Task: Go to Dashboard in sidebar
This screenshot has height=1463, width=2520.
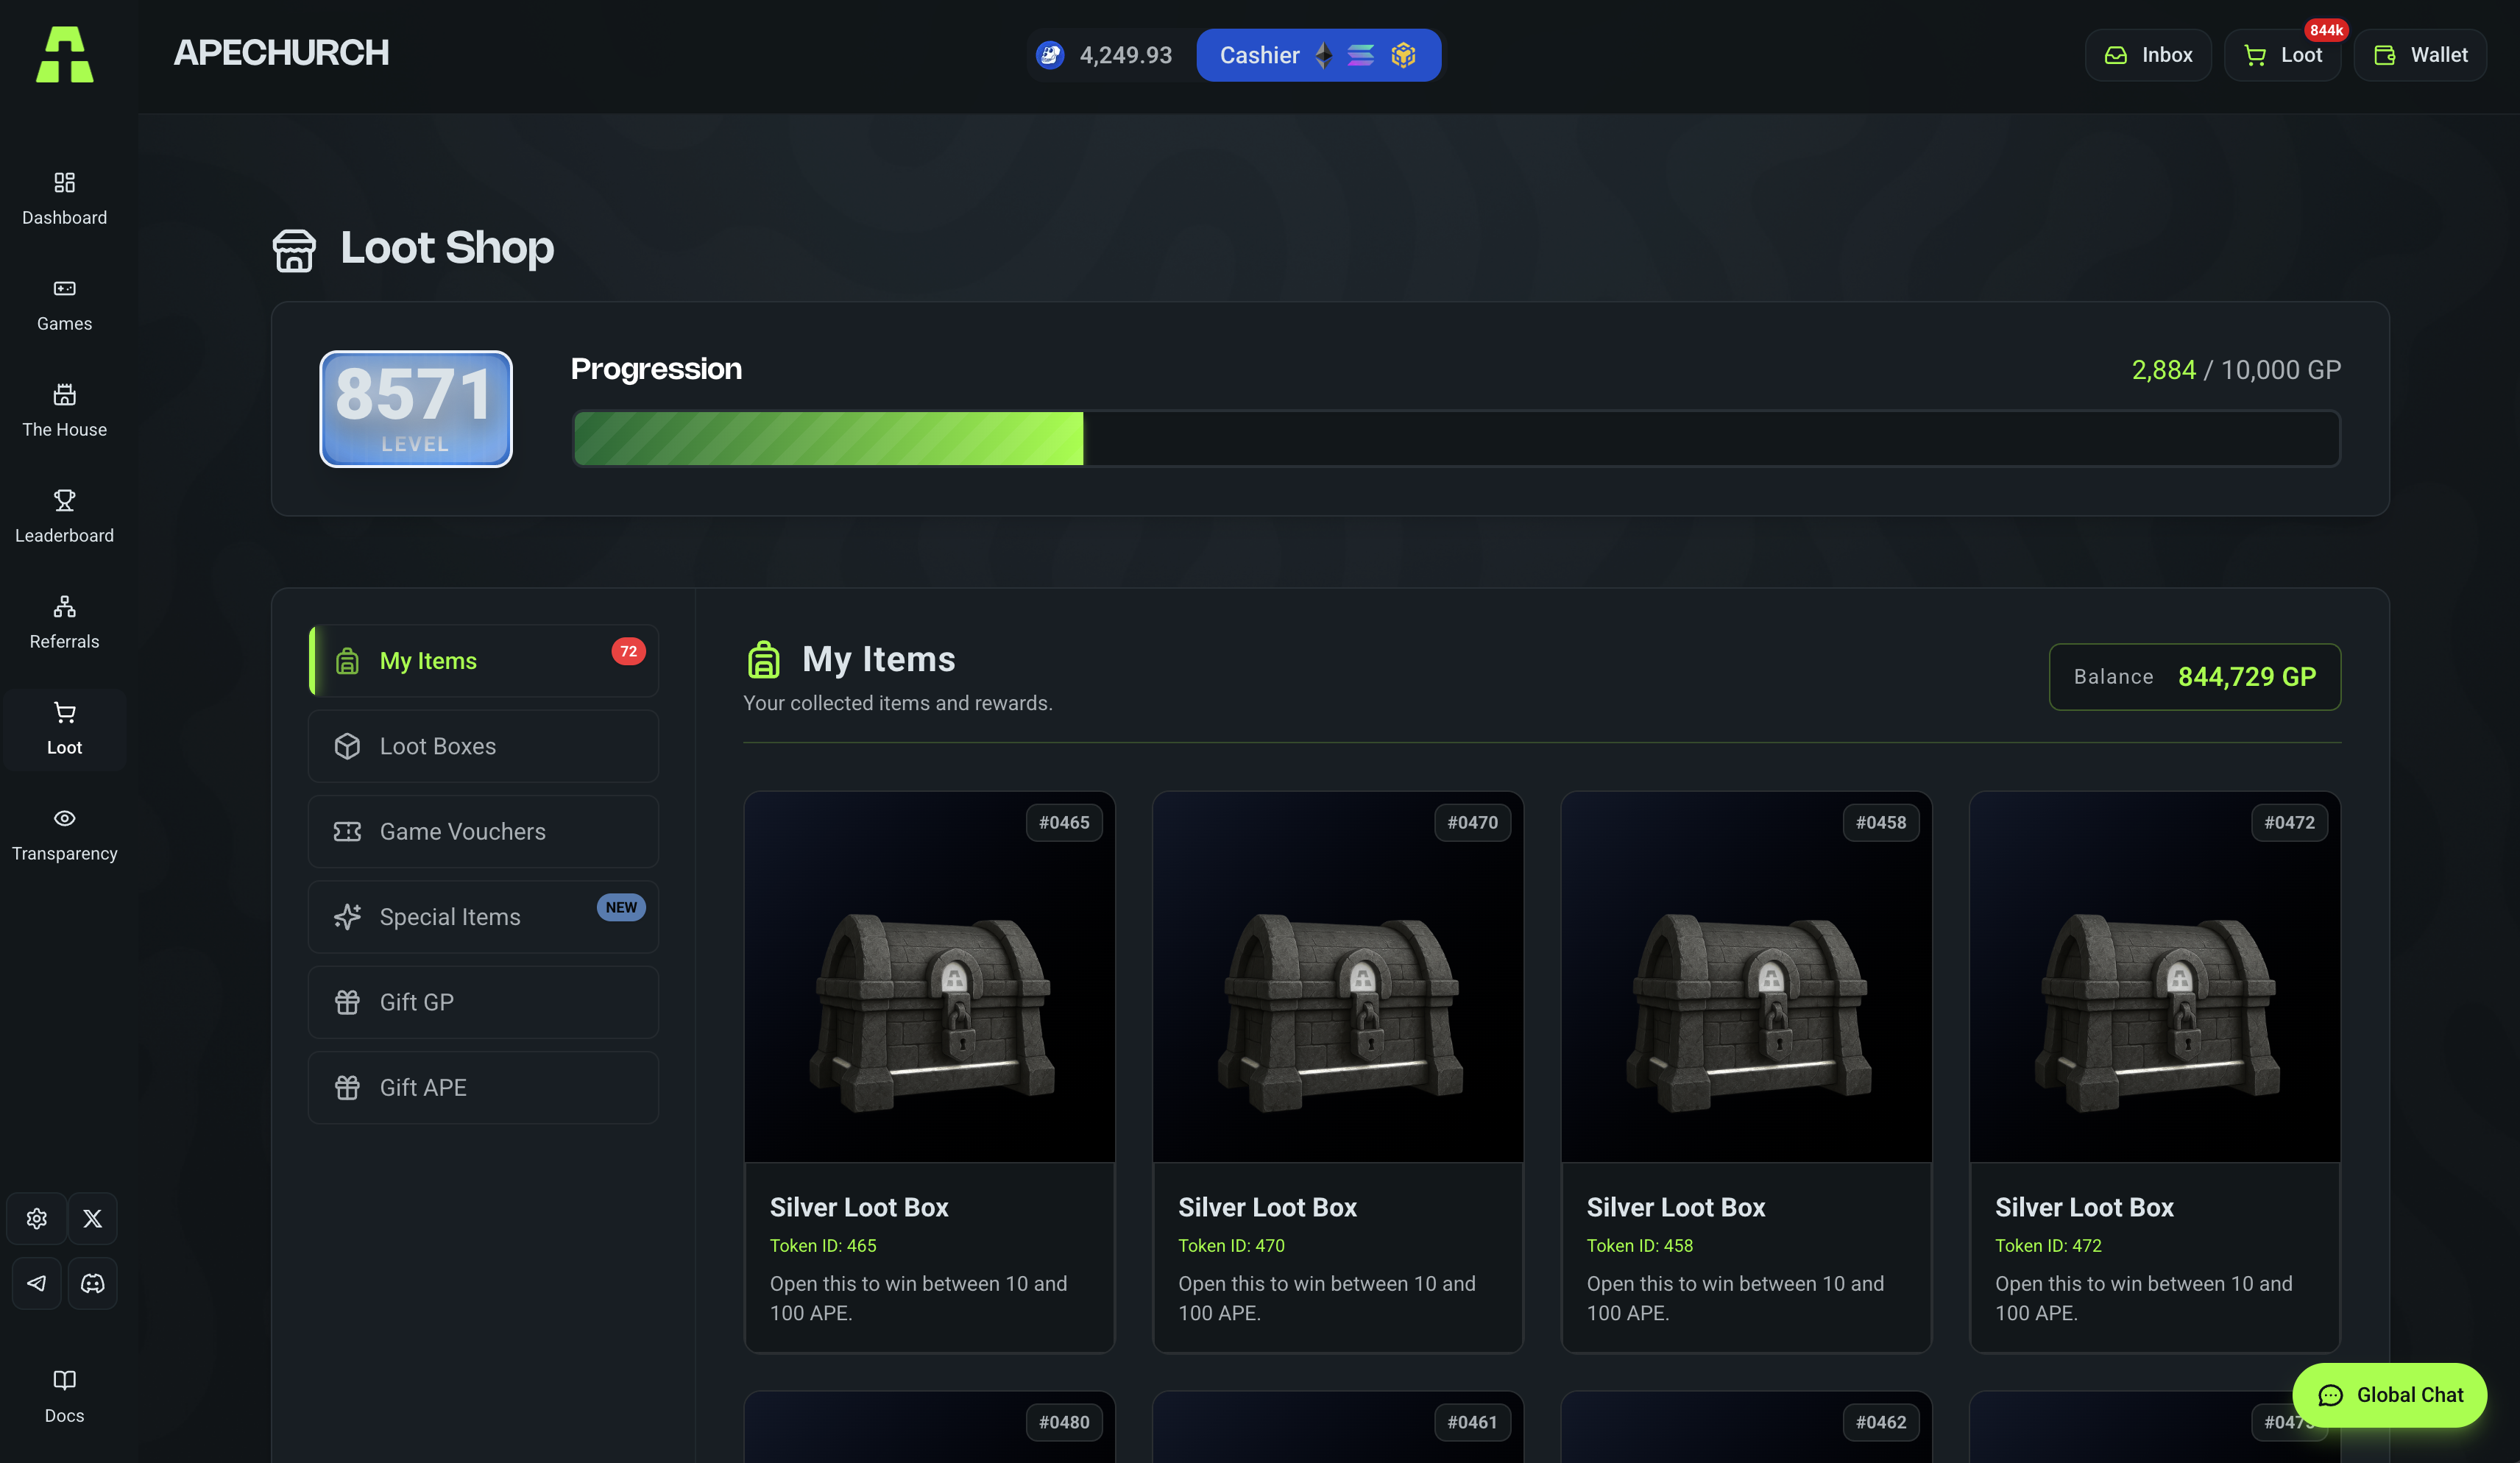Action: [64, 198]
